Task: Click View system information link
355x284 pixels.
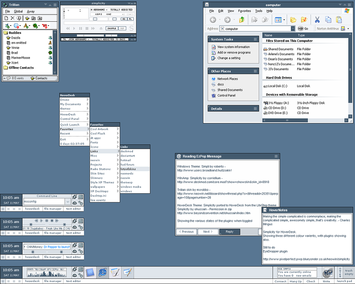Action: (x=234, y=47)
